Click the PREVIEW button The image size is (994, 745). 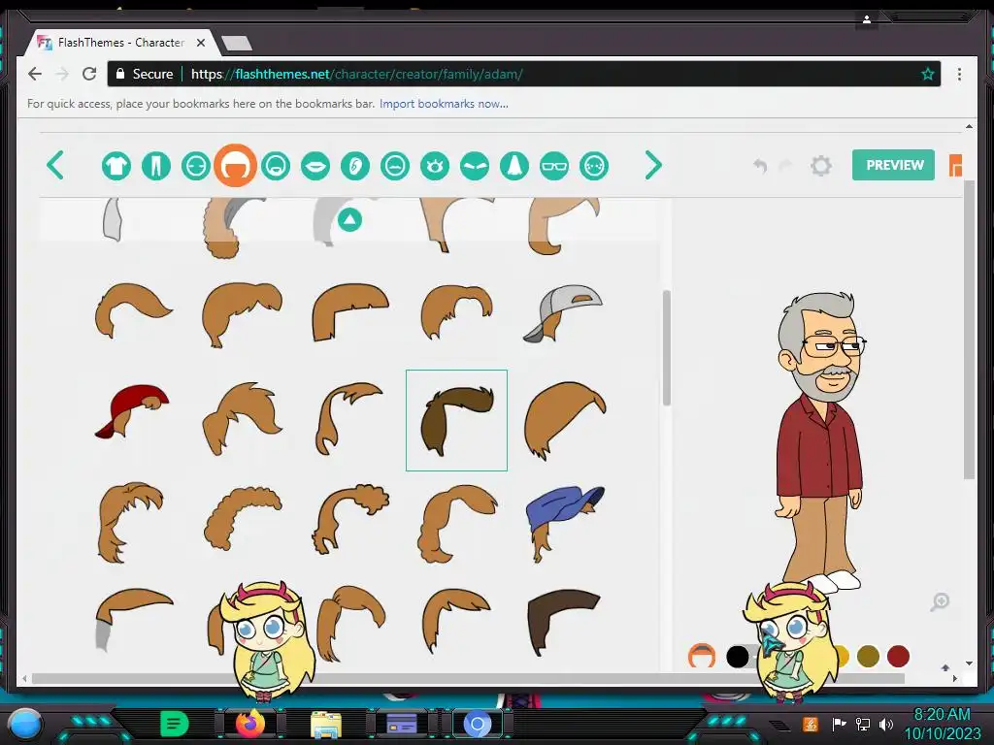click(893, 165)
